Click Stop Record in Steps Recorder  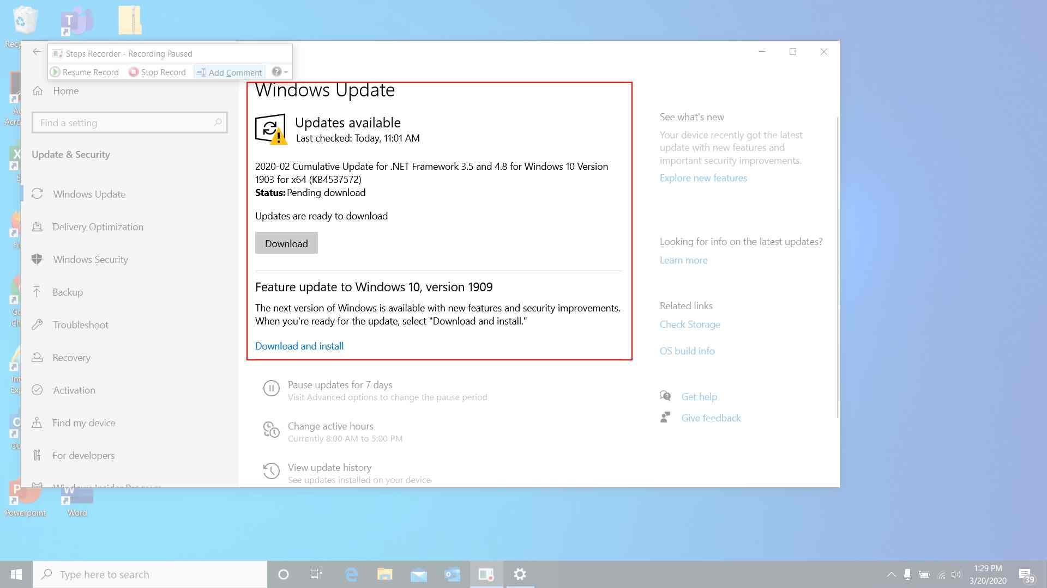pyautogui.click(x=158, y=72)
